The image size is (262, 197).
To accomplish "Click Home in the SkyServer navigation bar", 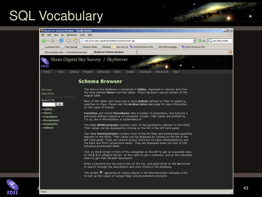I will pyautogui.click(x=47, y=72).
